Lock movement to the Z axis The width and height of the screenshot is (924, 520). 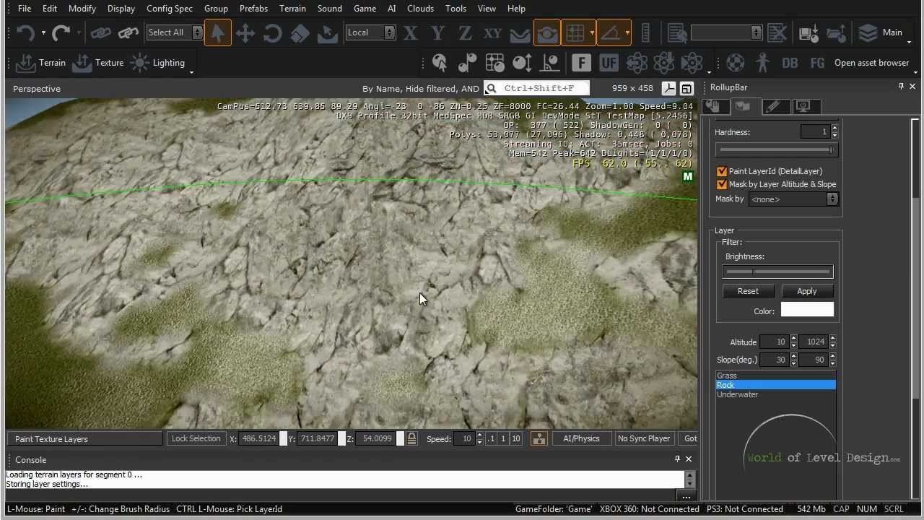(x=465, y=32)
